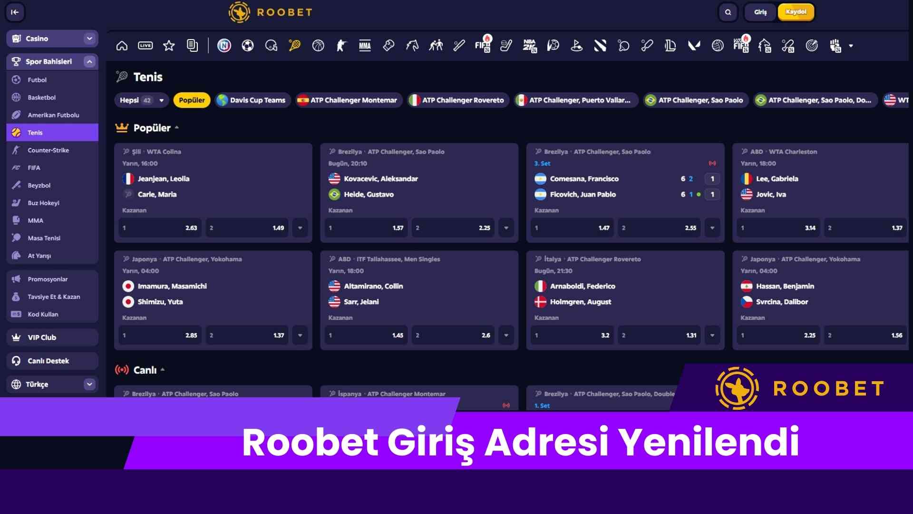This screenshot has height=514, width=913.
Task: Select the NBA 2K icon
Action: tap(529, 46)
